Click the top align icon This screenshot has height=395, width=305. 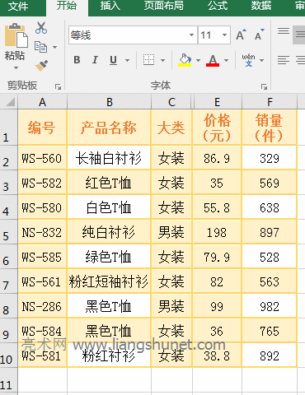[x=284, y=31]
